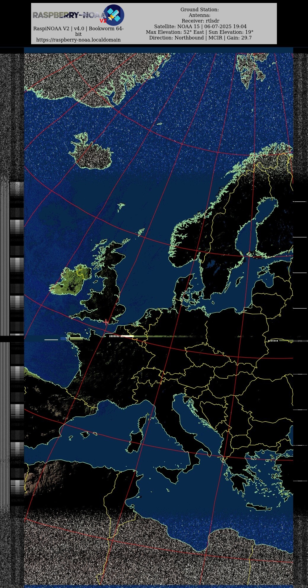Click the island of Crete on the map

pos(258,507)
